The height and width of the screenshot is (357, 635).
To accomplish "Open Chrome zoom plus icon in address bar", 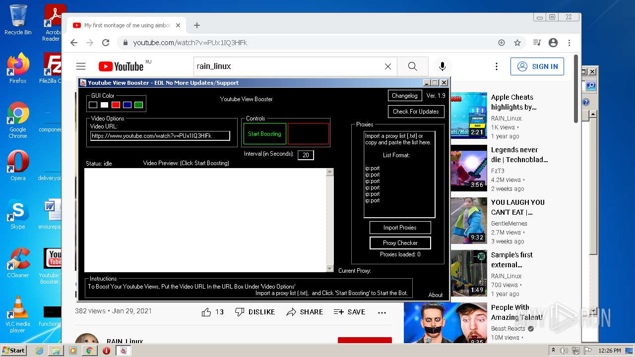I will [502, 43].
